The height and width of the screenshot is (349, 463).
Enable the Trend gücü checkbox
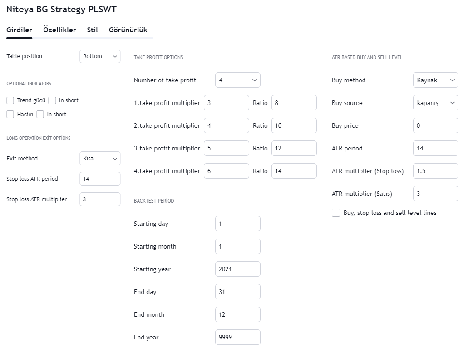pyautogui.click(x=10, y=100)
